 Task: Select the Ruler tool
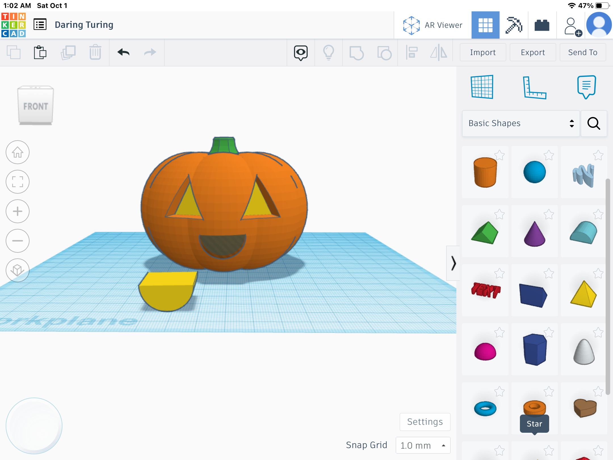click(x=534, y=87)
